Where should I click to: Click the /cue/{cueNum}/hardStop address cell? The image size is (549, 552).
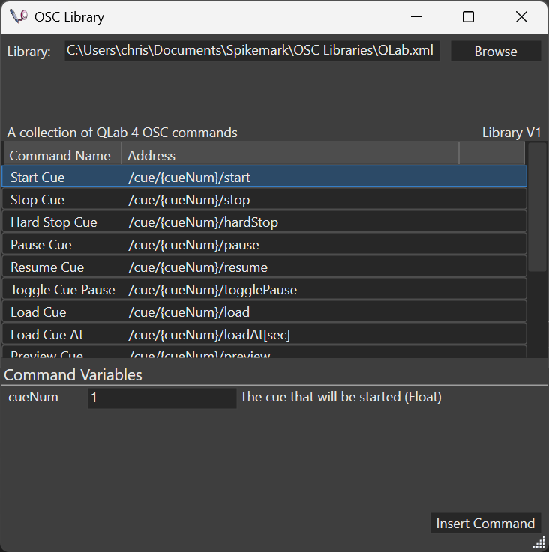click(x=203, y=222)
